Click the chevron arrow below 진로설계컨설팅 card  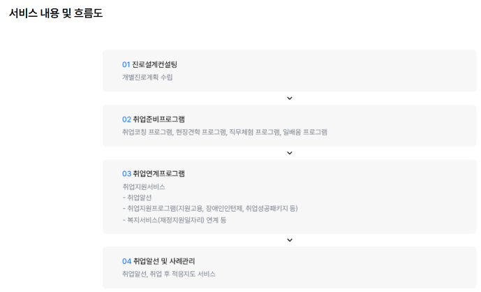[289, 98]
